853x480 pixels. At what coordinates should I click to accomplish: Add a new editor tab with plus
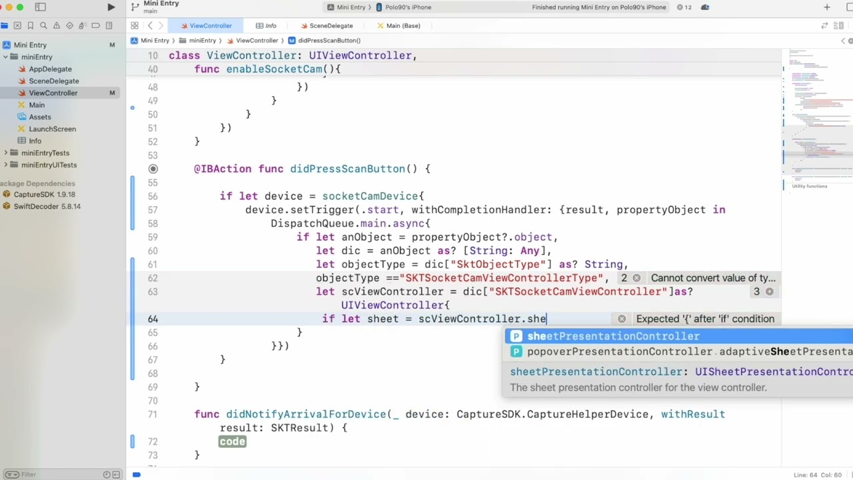pyautogui.click(x=827, y=7)
